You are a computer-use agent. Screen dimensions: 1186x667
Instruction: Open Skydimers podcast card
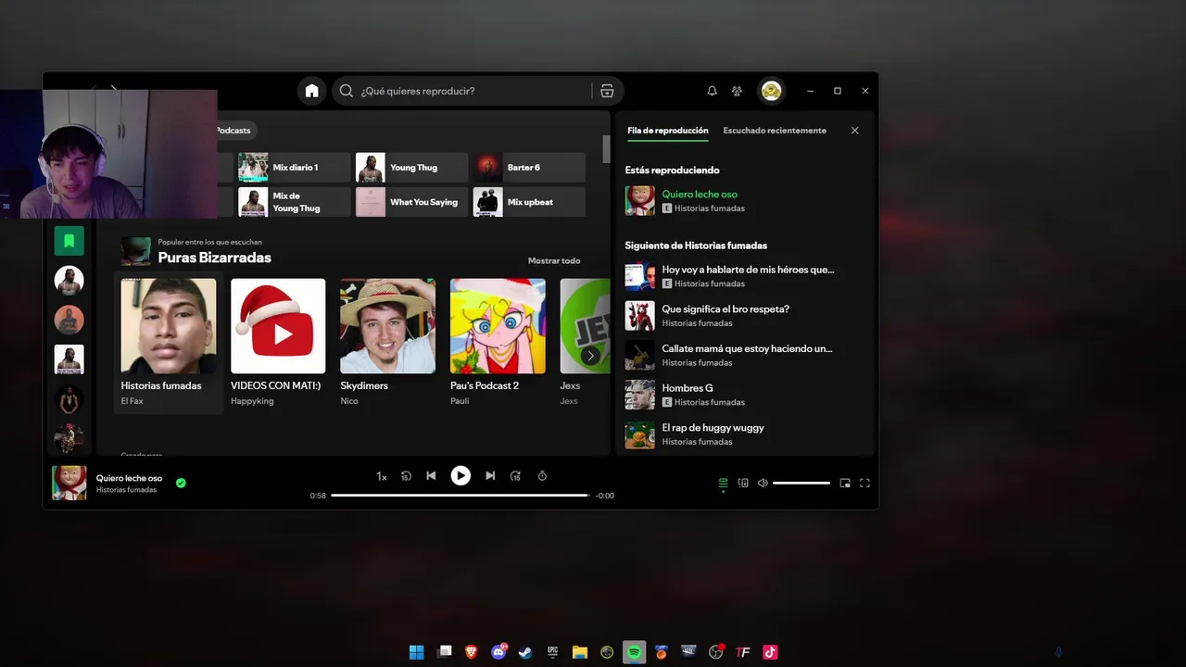(387, 342)
